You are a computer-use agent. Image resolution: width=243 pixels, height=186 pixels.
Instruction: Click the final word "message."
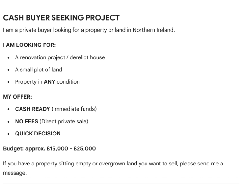pos(15,173)
